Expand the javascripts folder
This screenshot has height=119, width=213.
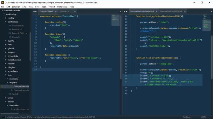[x=6, y=56]
